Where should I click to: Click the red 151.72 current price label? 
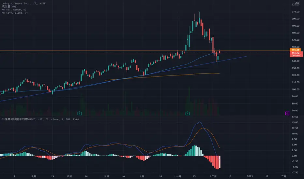point(296,54)
